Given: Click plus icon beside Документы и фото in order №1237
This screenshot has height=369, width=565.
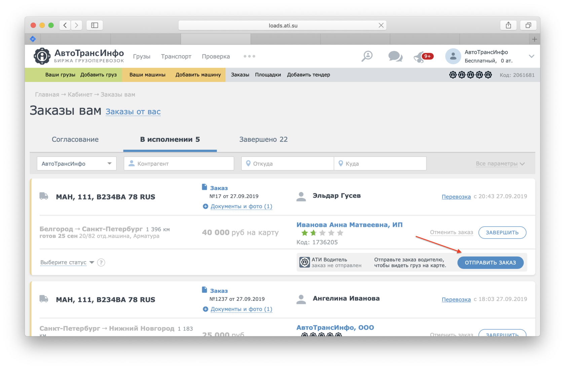Looking at the screenshot, I should pyautogui.click(x=205, y=309).
